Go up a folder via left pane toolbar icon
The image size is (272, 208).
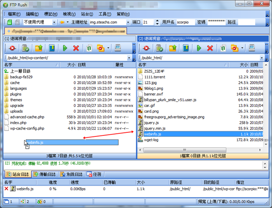click(x=39, y=48)
